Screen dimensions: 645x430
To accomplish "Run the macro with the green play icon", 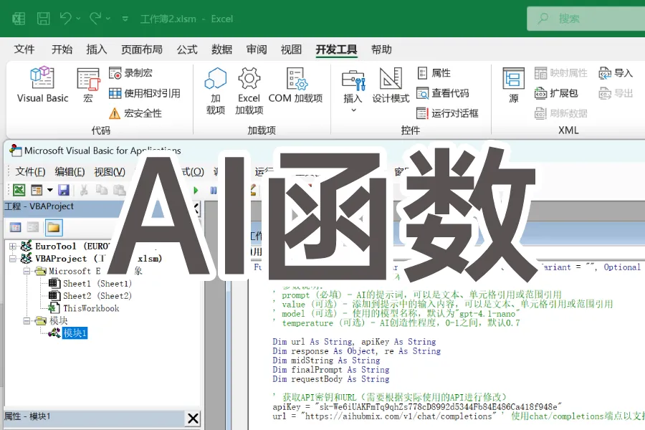I will click(195, 189).
